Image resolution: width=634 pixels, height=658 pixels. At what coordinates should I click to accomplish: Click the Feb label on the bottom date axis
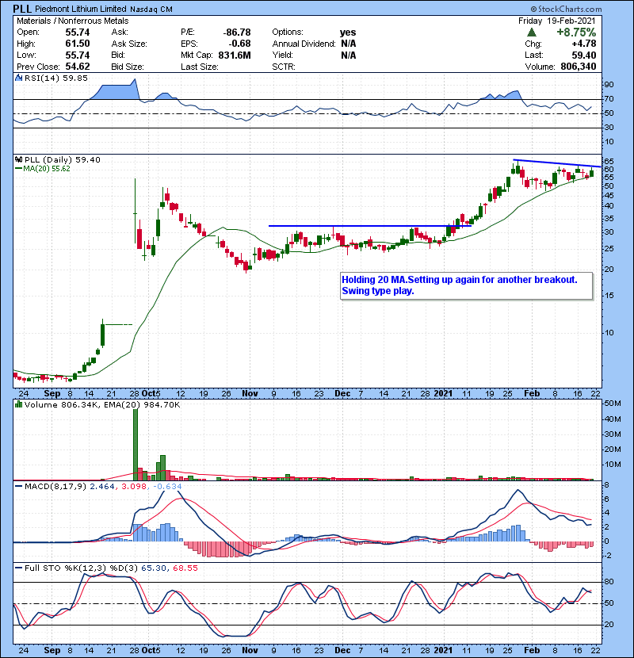[532, 650]
